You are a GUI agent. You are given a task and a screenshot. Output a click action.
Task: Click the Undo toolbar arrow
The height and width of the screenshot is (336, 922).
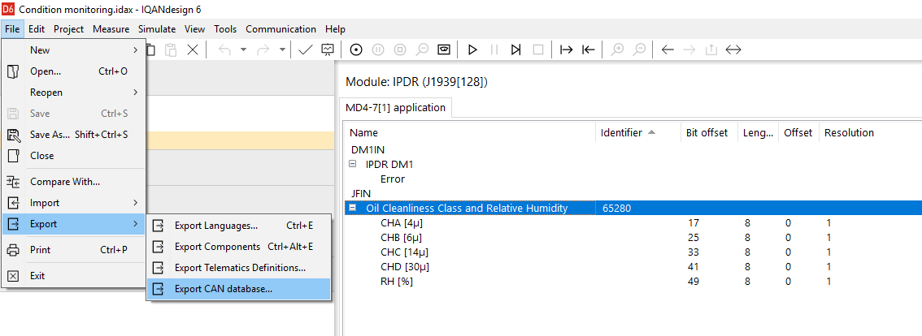pyautogui.click(x=224, y=50)
